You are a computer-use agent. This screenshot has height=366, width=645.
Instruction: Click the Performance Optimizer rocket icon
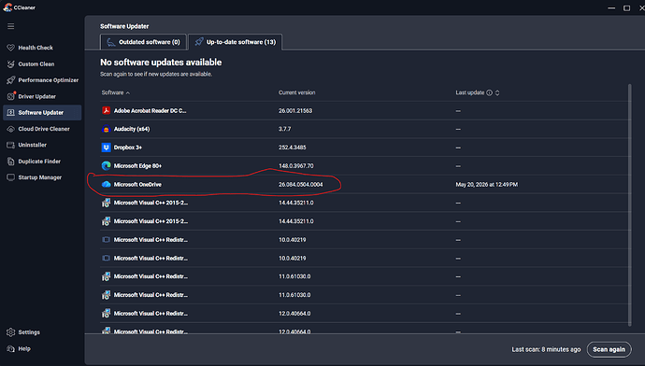[10, 80]
